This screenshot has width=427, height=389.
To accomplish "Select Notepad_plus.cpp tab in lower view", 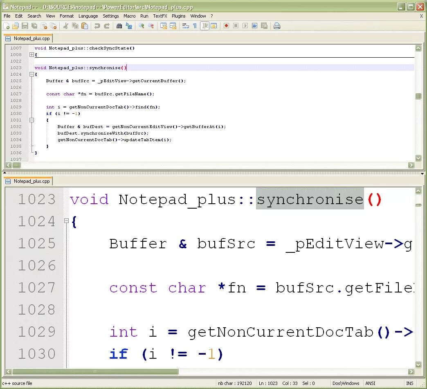I will coord(28,181).
